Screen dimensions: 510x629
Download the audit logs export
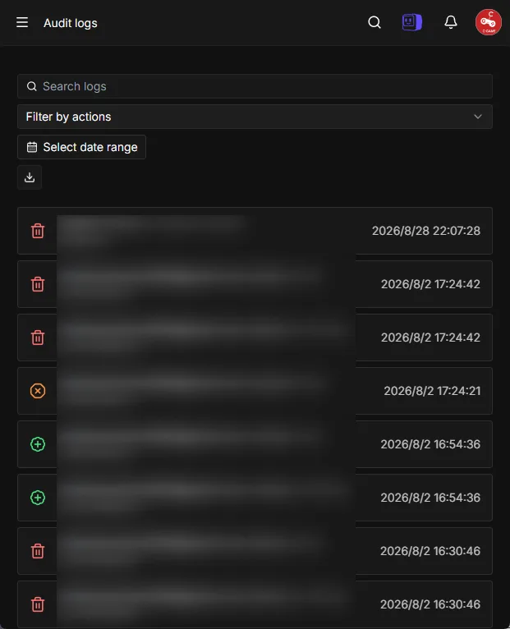pyautogui.click(x=30, y=177)
